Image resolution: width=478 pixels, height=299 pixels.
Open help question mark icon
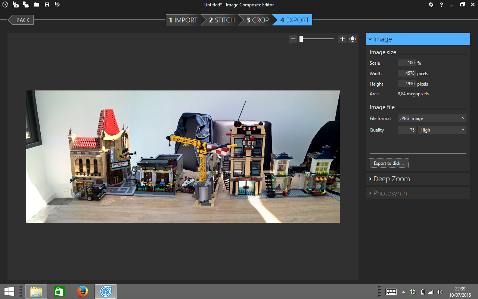441,4
